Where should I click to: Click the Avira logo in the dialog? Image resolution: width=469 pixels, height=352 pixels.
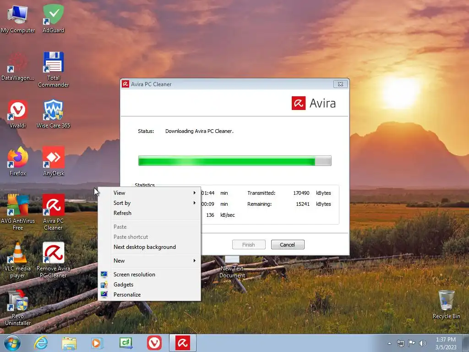[313, 103]
